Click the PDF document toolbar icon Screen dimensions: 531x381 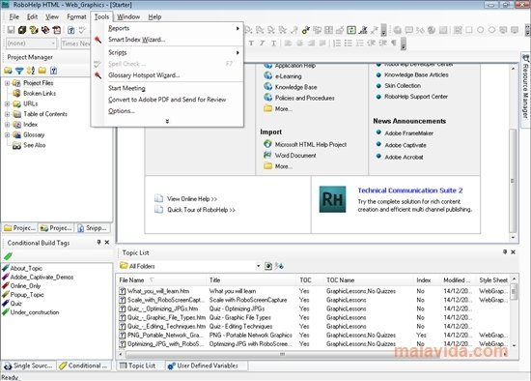[57, 30]
